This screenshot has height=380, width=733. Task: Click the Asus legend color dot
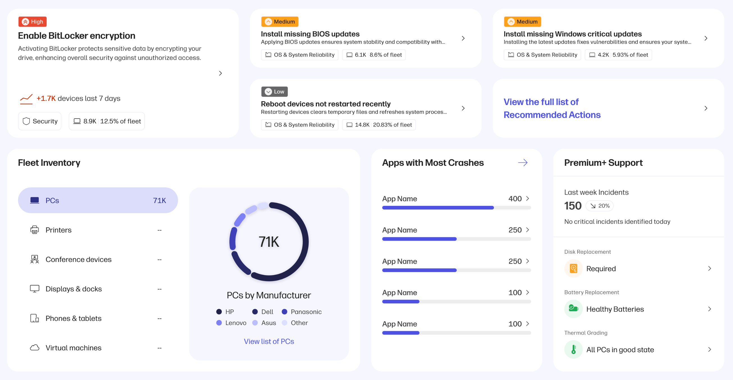[x=255, y=323]
